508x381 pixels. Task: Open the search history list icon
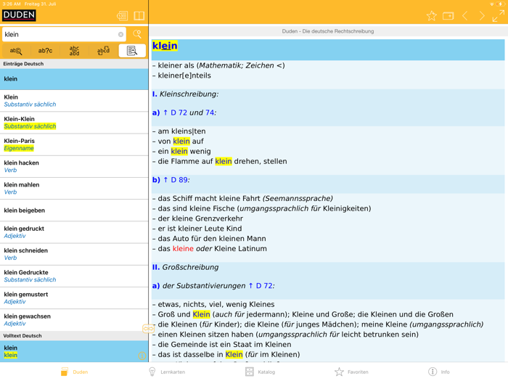pos(122,15)
